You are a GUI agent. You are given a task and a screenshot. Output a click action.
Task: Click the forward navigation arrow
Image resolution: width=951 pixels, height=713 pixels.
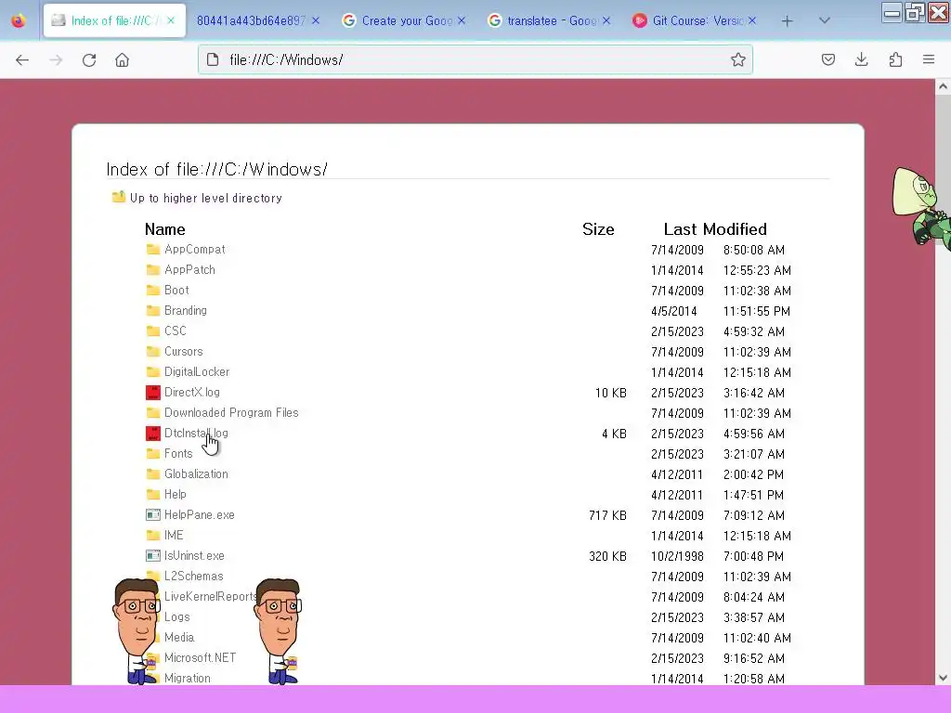(x=56, y=60)
